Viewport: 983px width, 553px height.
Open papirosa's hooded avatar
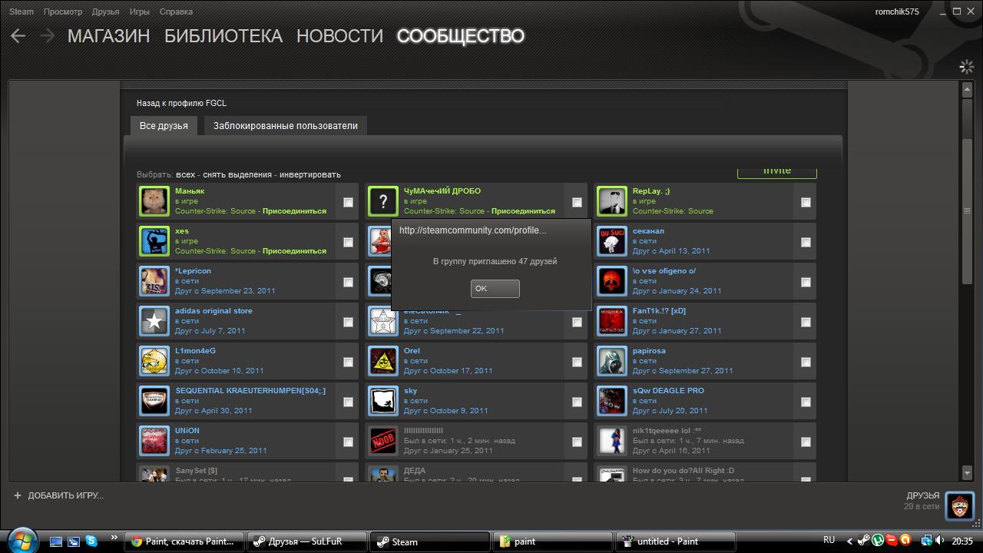(612, 361)
